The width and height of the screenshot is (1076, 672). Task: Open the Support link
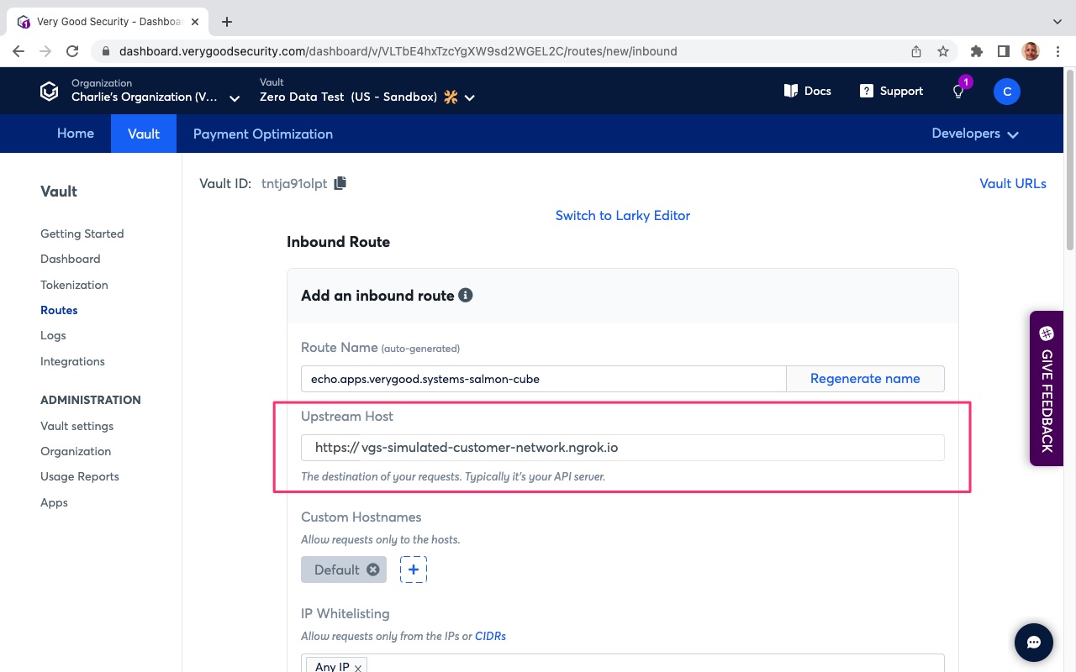[891, 91]
